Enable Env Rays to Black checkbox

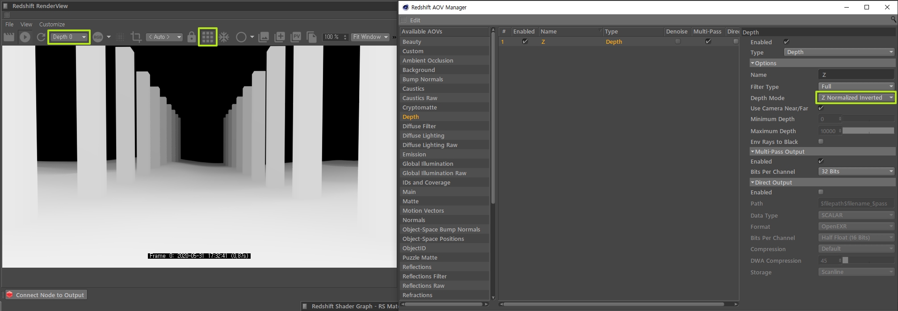pyautogui.click(x=821, y=142)
